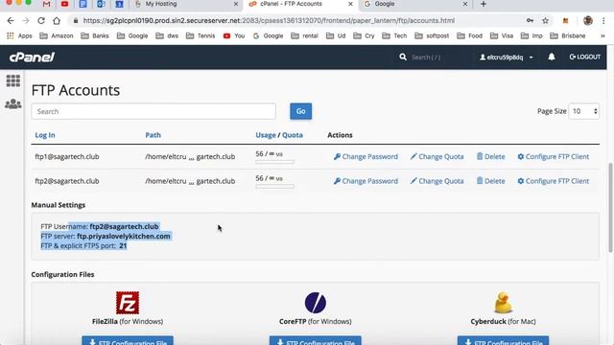The width and height of the screenshot is (614, 345).
Task: Click the CoreFTP logo icon
Action: point(316,303)
